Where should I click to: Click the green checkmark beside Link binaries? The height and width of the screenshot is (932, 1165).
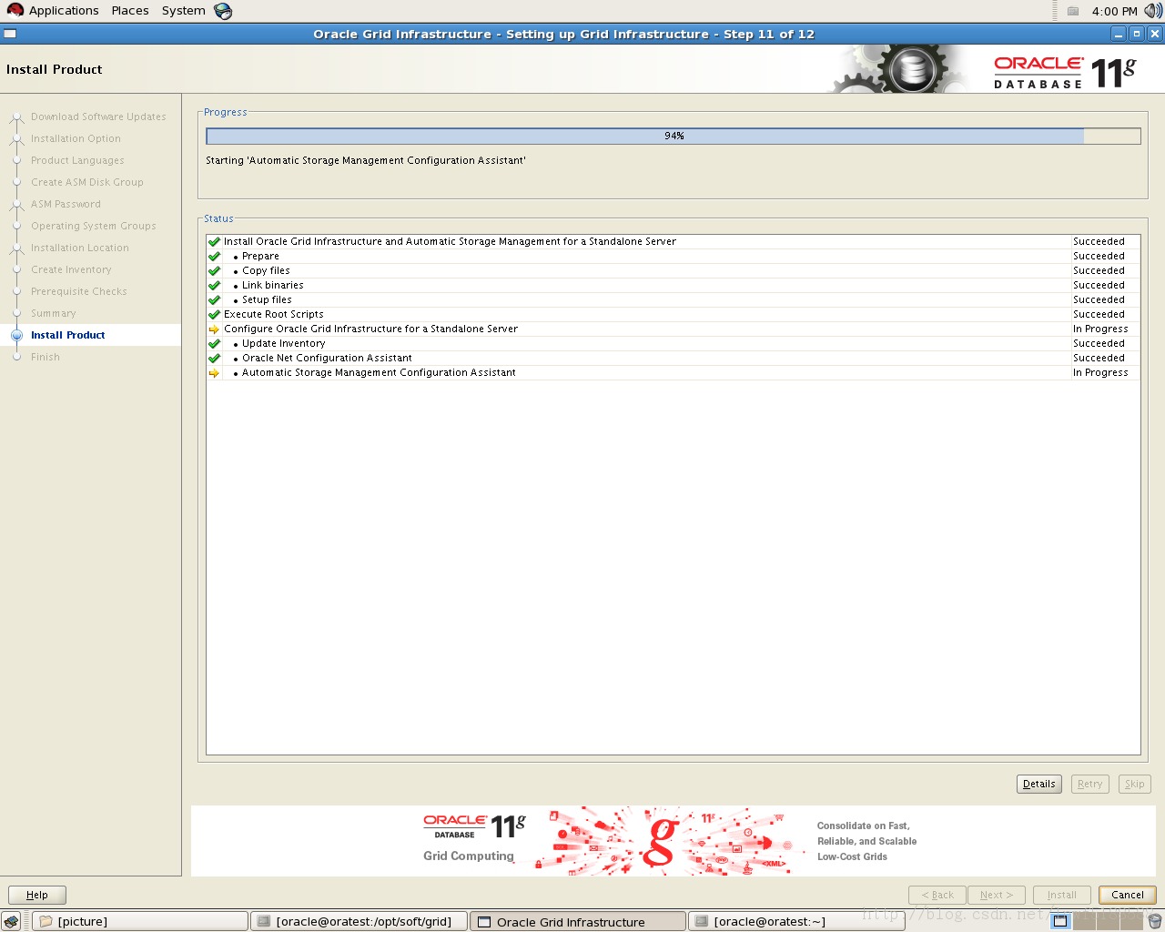(215, 286)
